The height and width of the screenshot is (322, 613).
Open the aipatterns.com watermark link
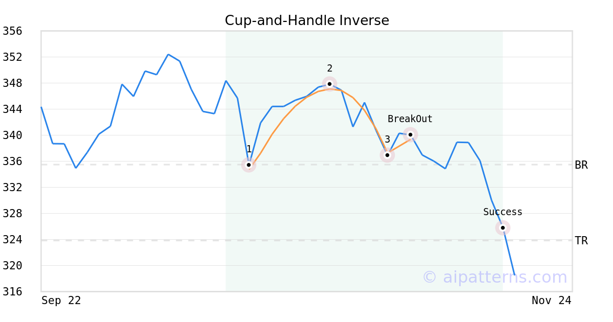coord(494,277)
